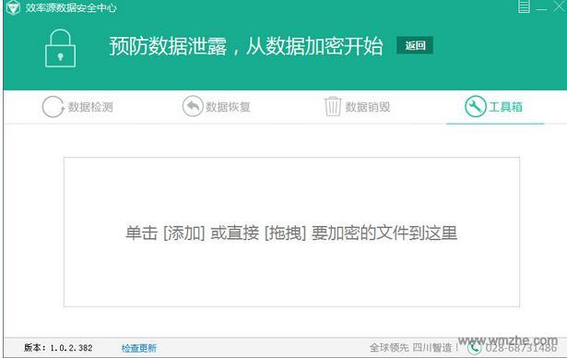Screen dimensions: 567x358
Task: Switch to the 数据恢复 tab
Action: pyautogui.click(x=228, y=107)
